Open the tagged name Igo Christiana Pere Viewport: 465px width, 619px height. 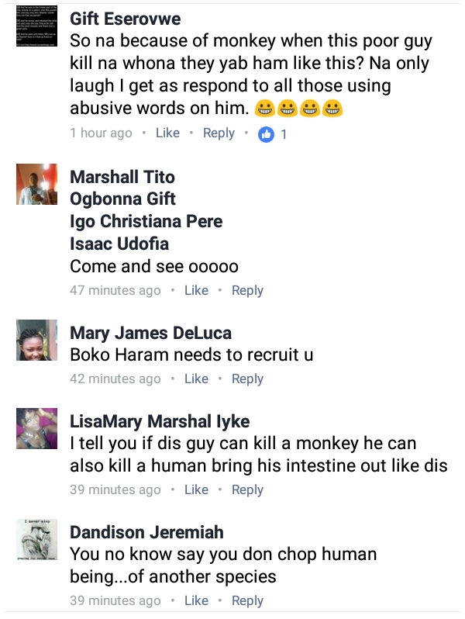146,222
